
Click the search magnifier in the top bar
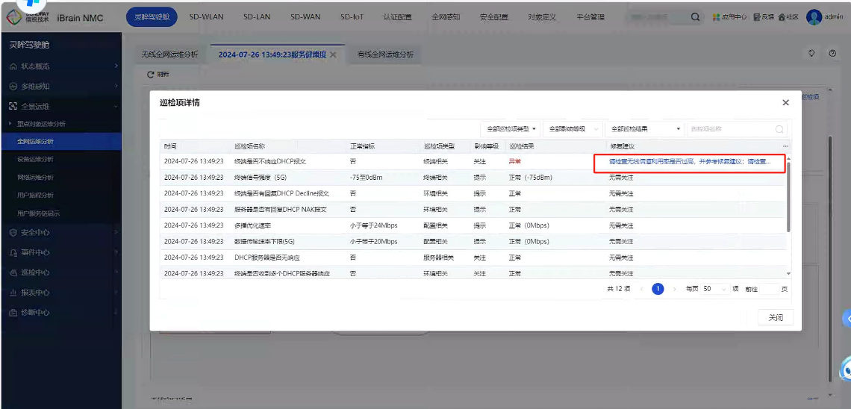695,17
